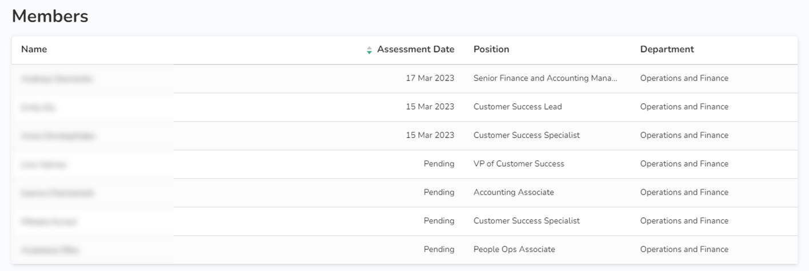Select the Customer Success Specialist with Pending assessment
Screen dimensions: 809x271
(526, 221)
